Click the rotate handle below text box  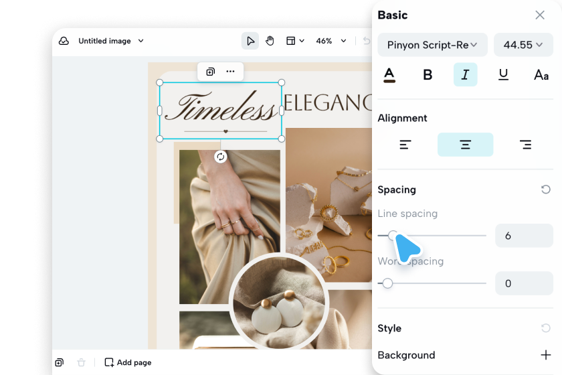[220, 157]
